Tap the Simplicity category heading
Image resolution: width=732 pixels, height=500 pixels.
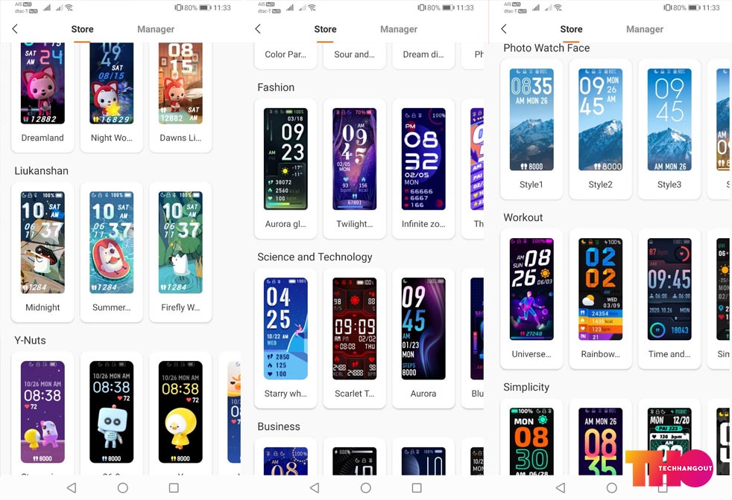(526, 387)
